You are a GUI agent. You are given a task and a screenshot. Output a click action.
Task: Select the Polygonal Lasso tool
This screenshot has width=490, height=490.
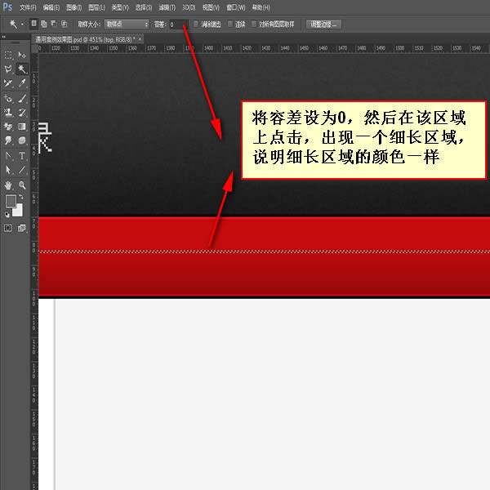tap(8, 69)
